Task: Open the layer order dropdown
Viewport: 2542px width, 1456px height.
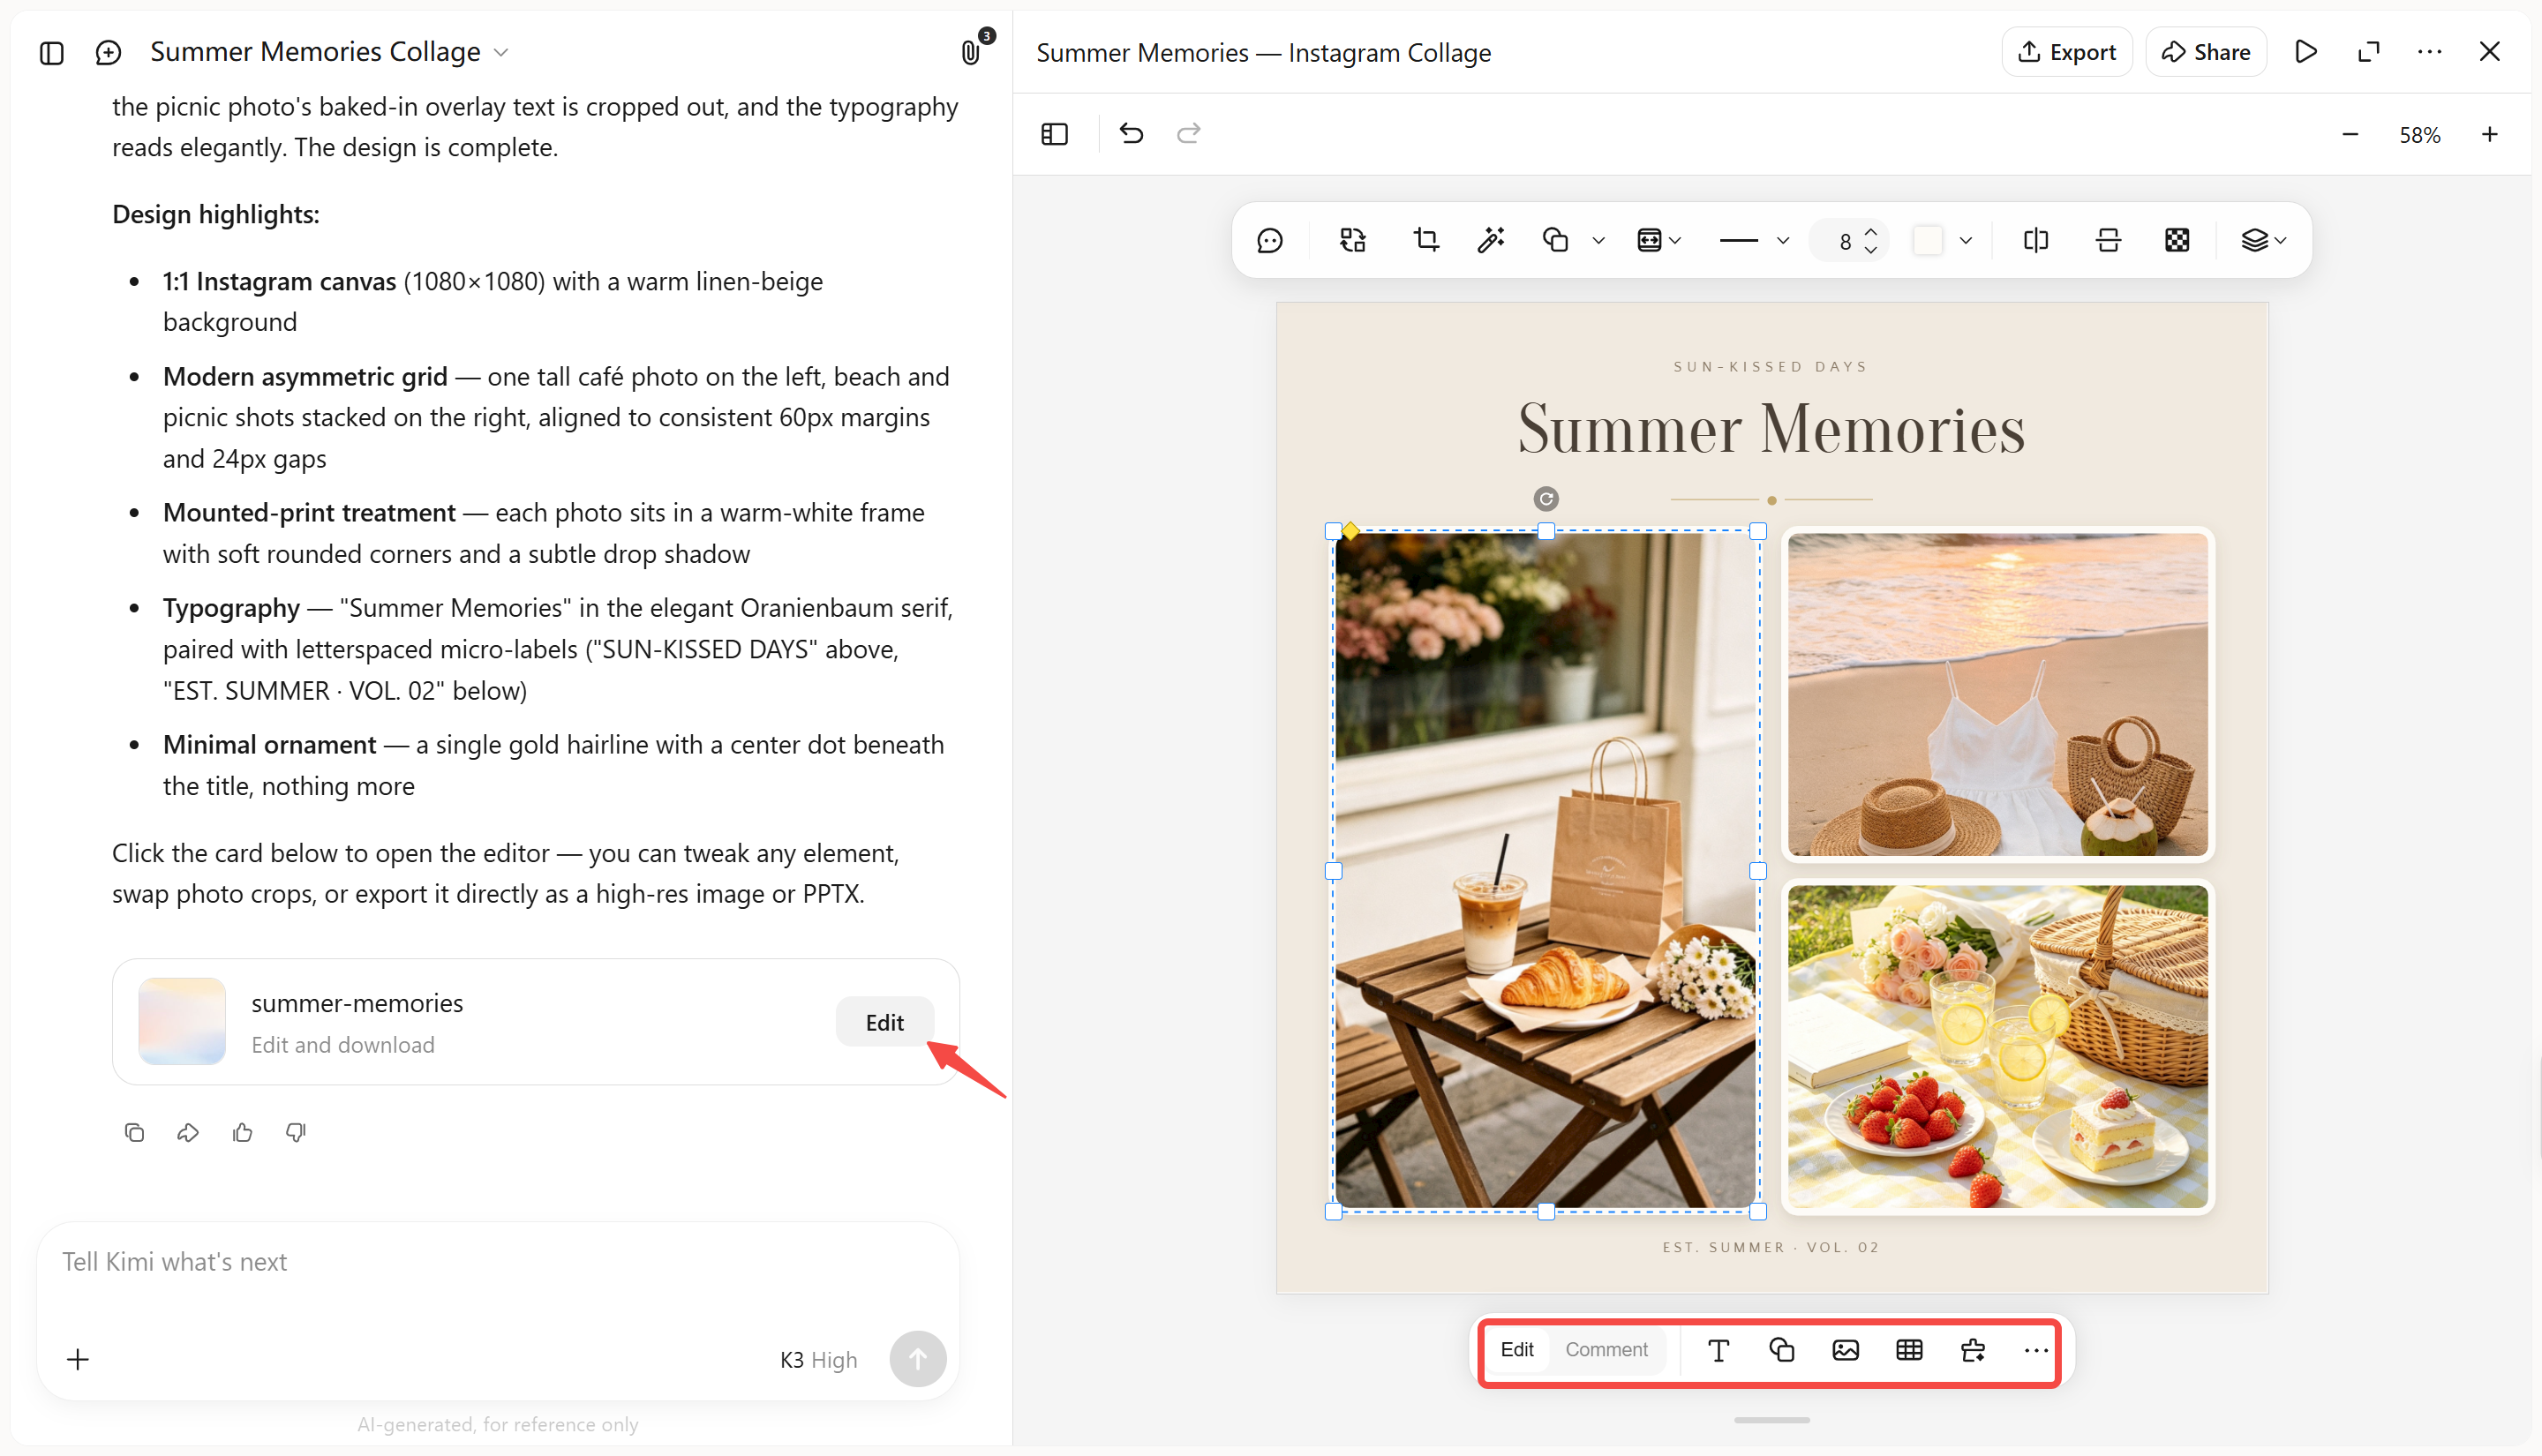Action: (x=2263, y=240)
